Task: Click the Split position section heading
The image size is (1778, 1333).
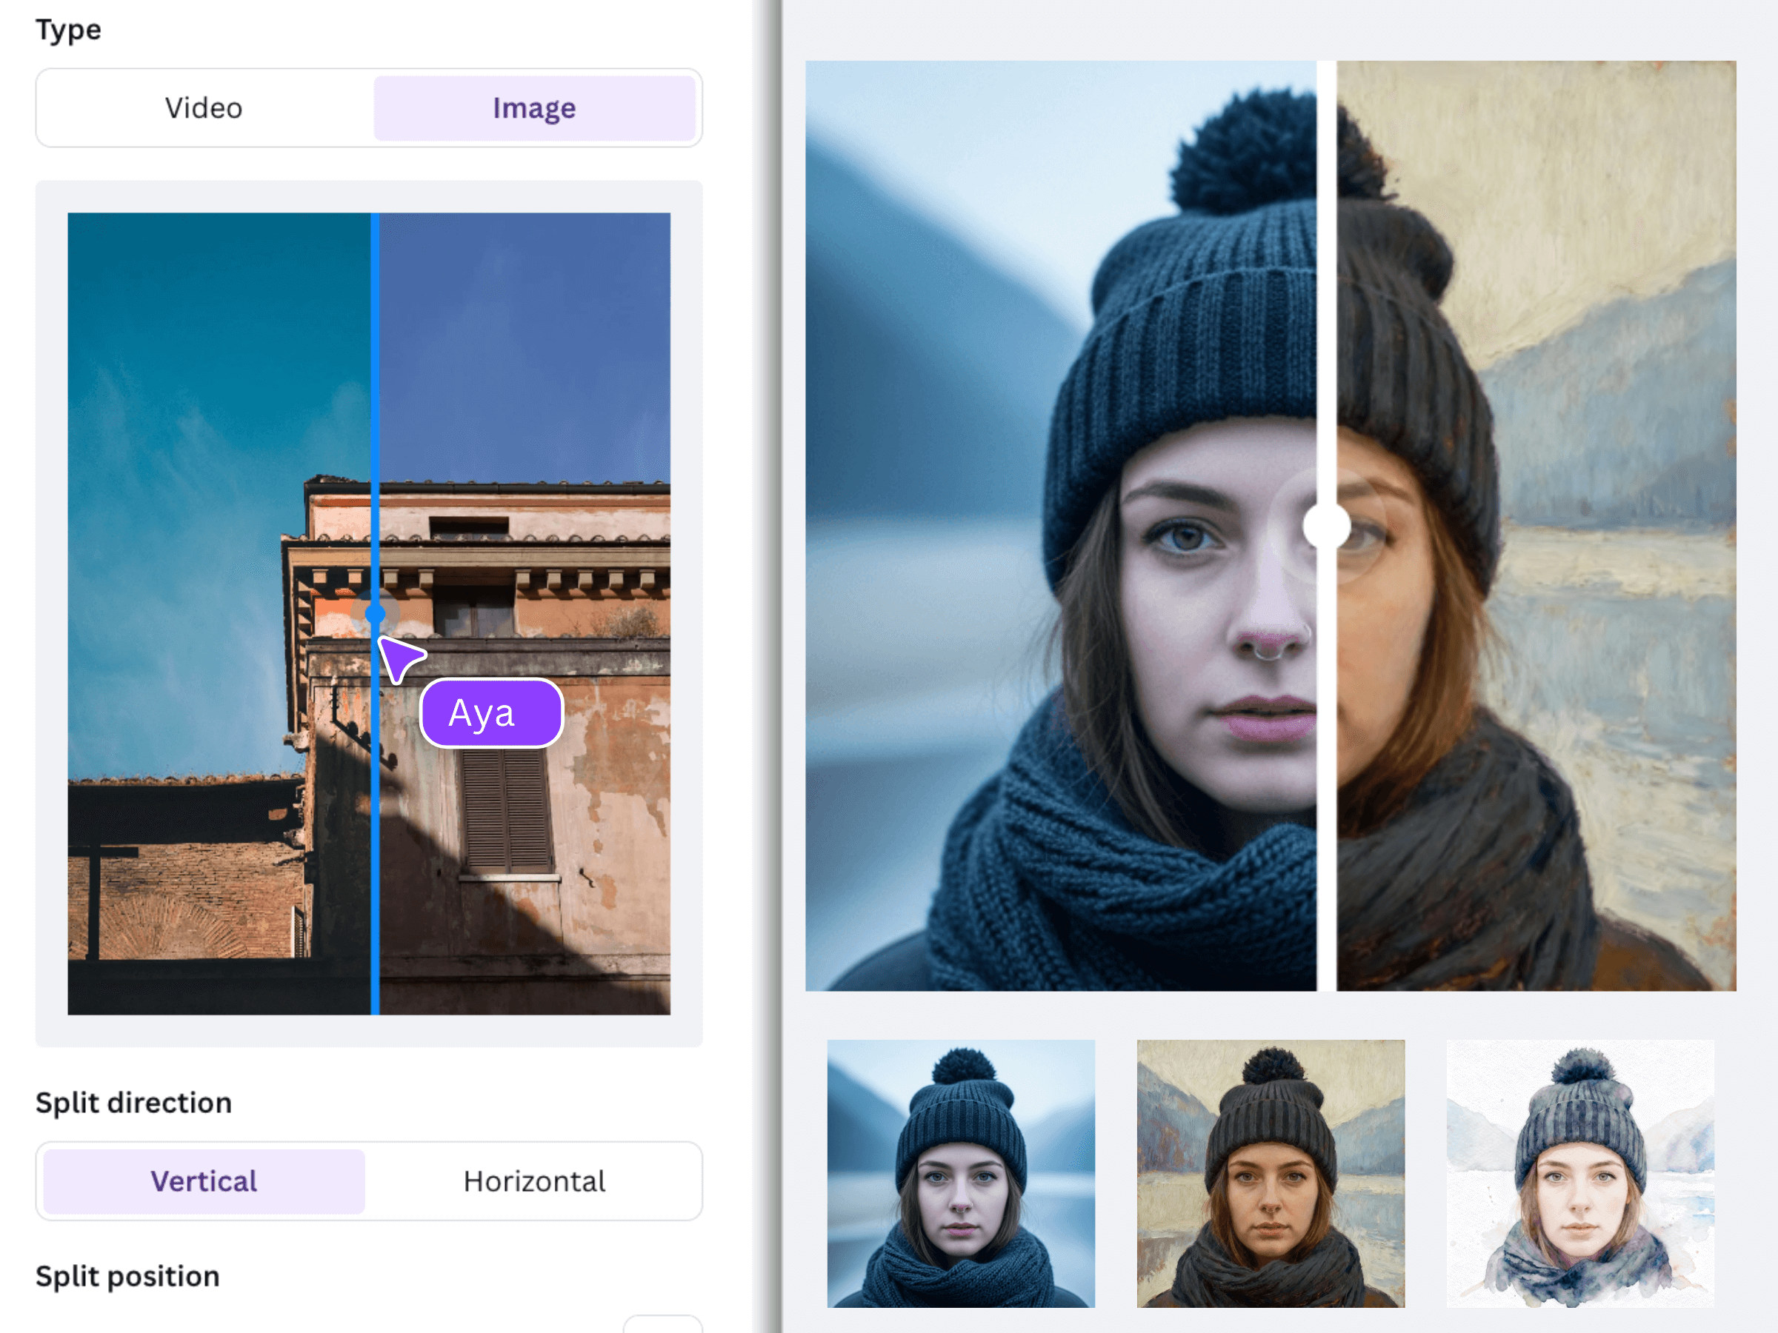Action: click(x=127, y=1276)
